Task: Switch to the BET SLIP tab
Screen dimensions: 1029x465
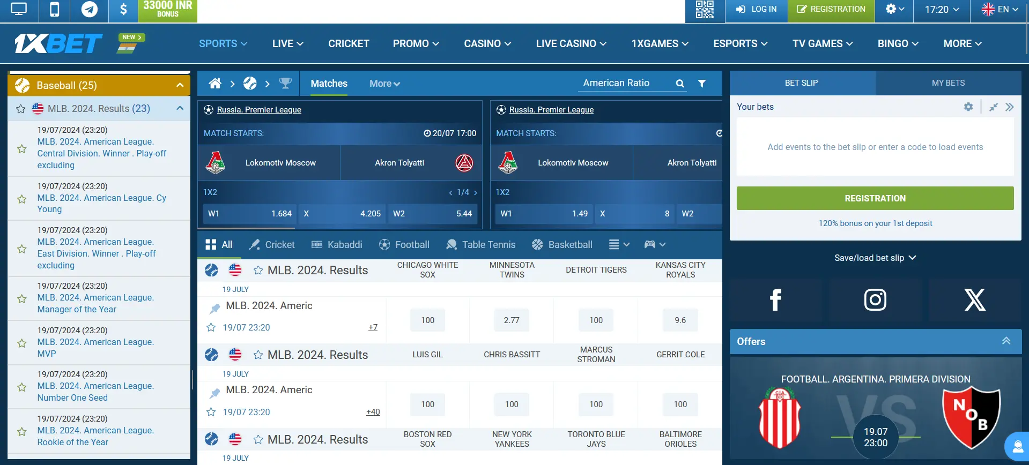Action: [802, 83]
